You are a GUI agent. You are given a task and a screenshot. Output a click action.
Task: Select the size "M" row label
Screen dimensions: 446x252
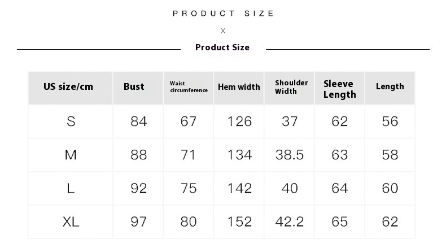(71, 155)
